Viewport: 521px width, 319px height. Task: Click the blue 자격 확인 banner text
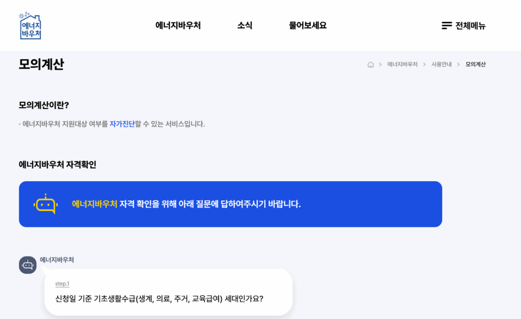click(x=186, y=204)
